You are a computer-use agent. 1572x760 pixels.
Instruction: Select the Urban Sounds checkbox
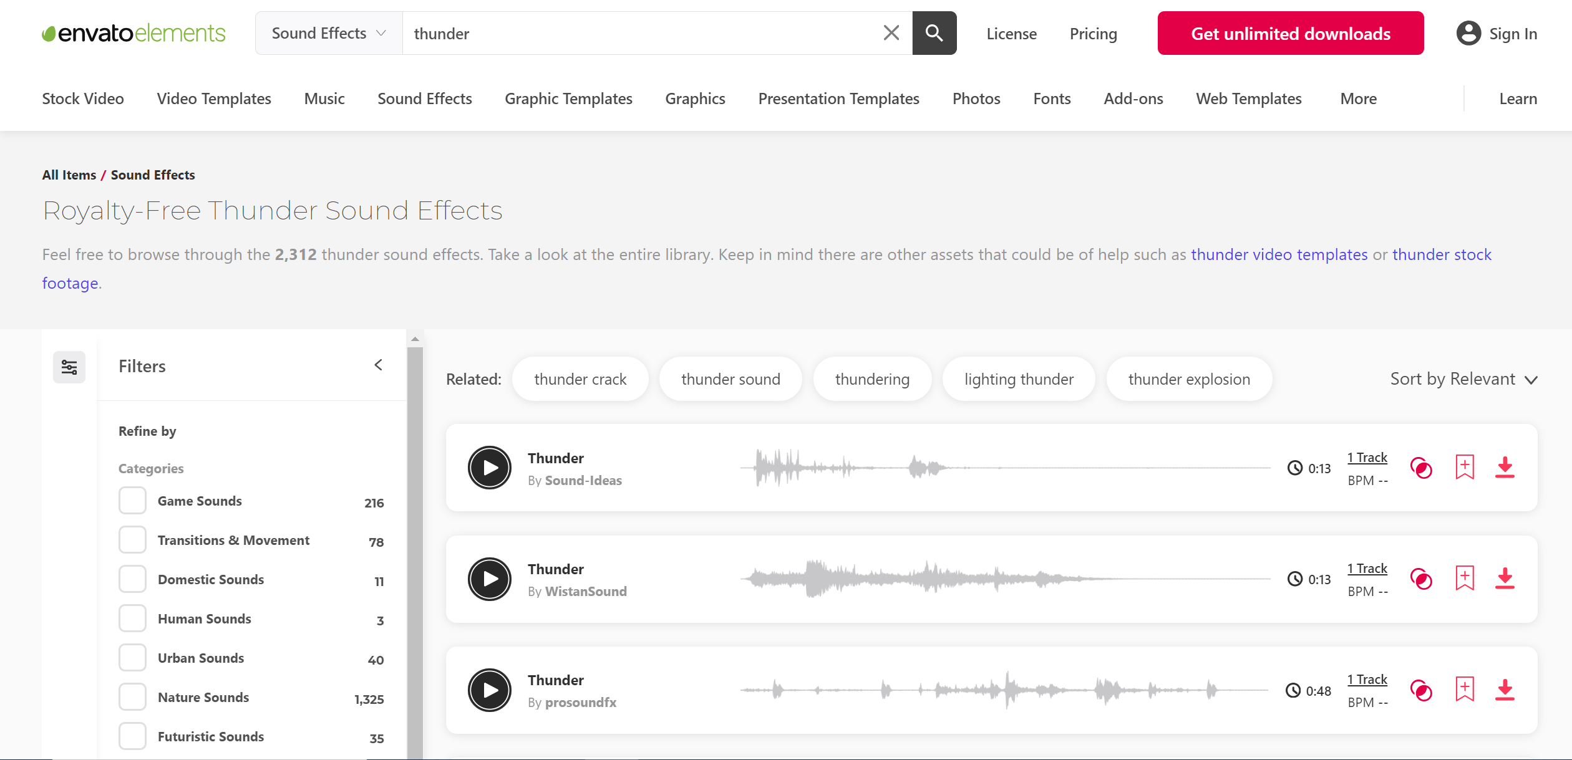click(x=132, y=657)
